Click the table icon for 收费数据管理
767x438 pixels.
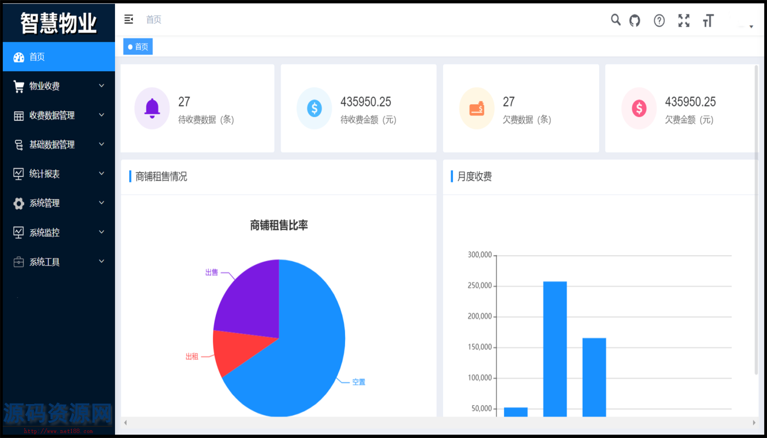click(x=19, y=116)
